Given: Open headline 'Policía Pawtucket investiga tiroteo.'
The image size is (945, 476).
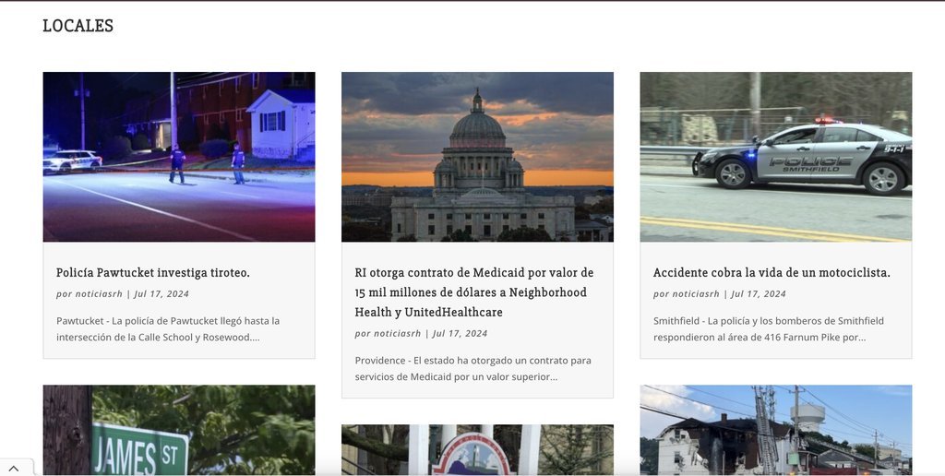Looking at the screenshot, I should [x=153, y=272].
